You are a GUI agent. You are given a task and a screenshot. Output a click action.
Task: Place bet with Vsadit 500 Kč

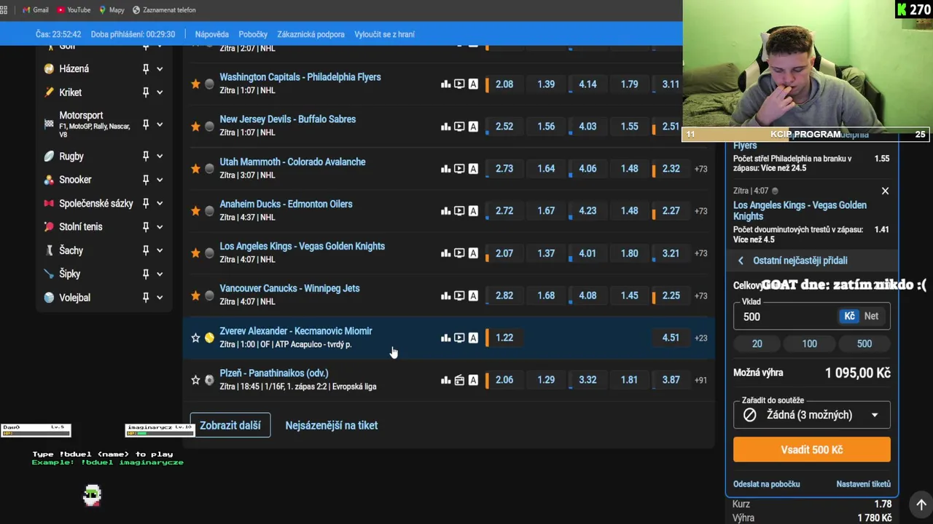tap(811, 450)
